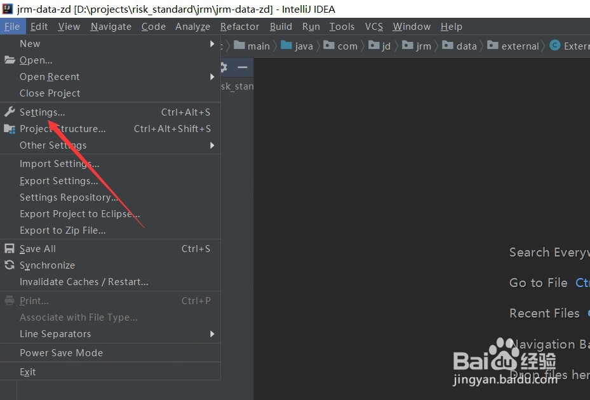Select Save All in the File menu
This screenshot has width=590, height=400.
[111, 249]
